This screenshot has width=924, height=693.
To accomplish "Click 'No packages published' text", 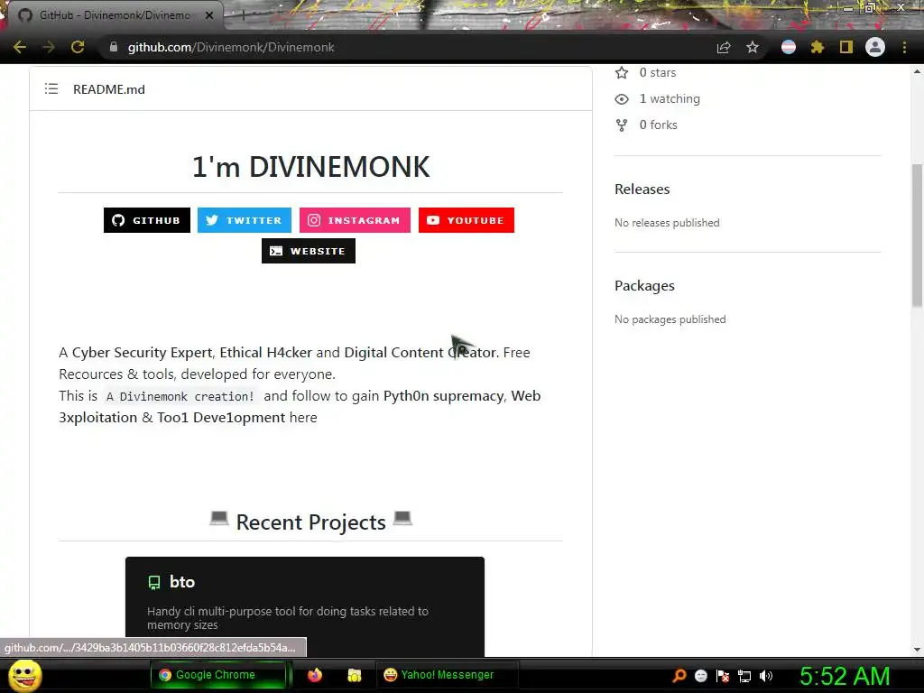I will click(x=670, y=319).
